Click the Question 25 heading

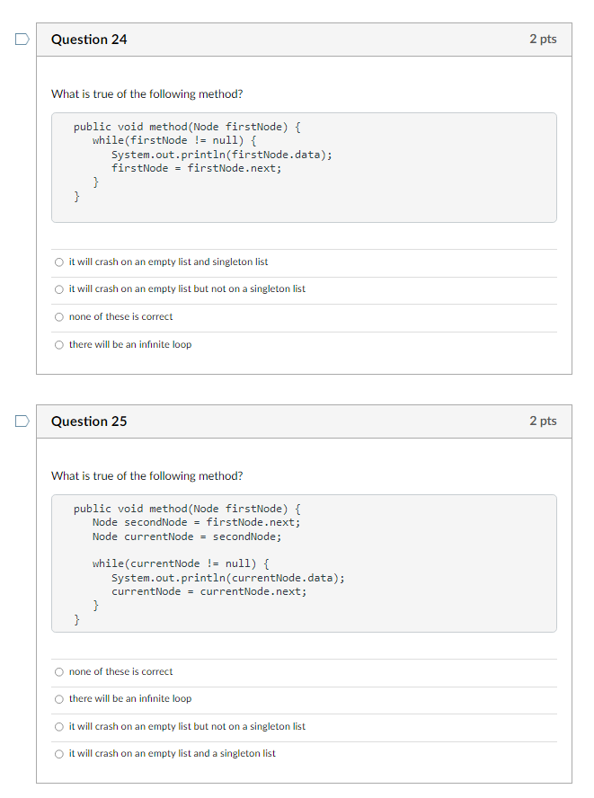tap(89, 421)
